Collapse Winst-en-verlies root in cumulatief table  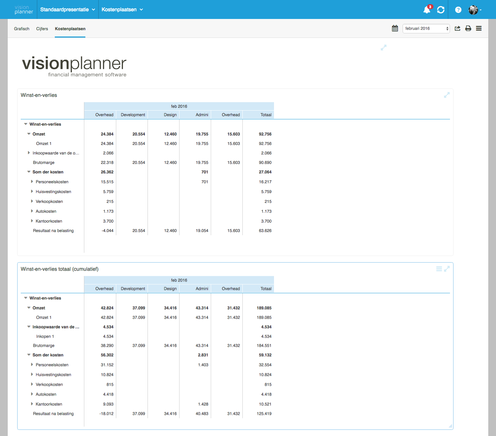pos(26,298)
